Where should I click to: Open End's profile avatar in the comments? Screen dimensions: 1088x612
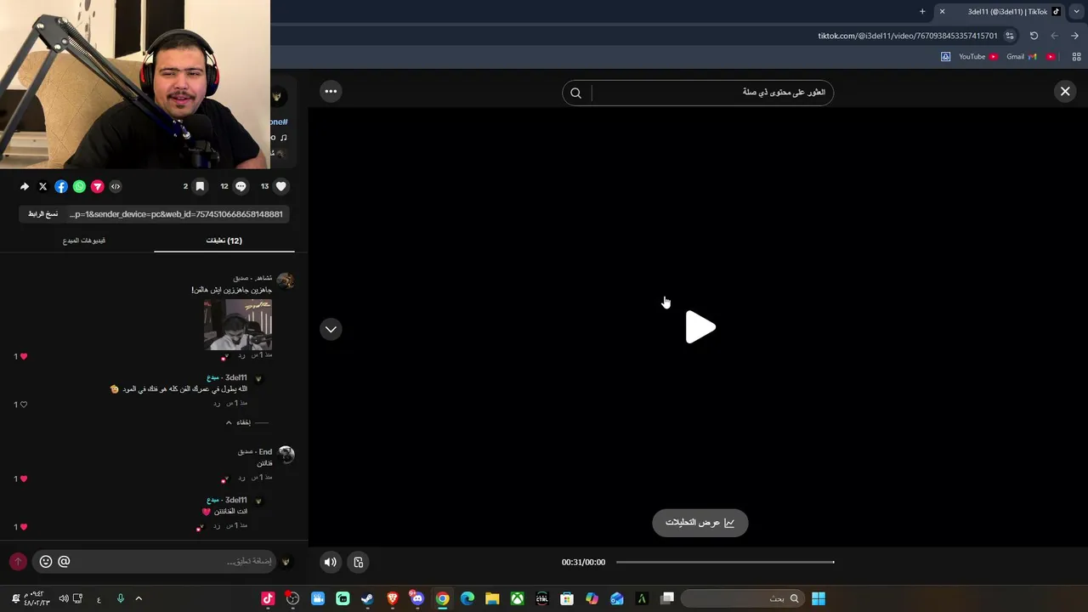coord(286,455)
